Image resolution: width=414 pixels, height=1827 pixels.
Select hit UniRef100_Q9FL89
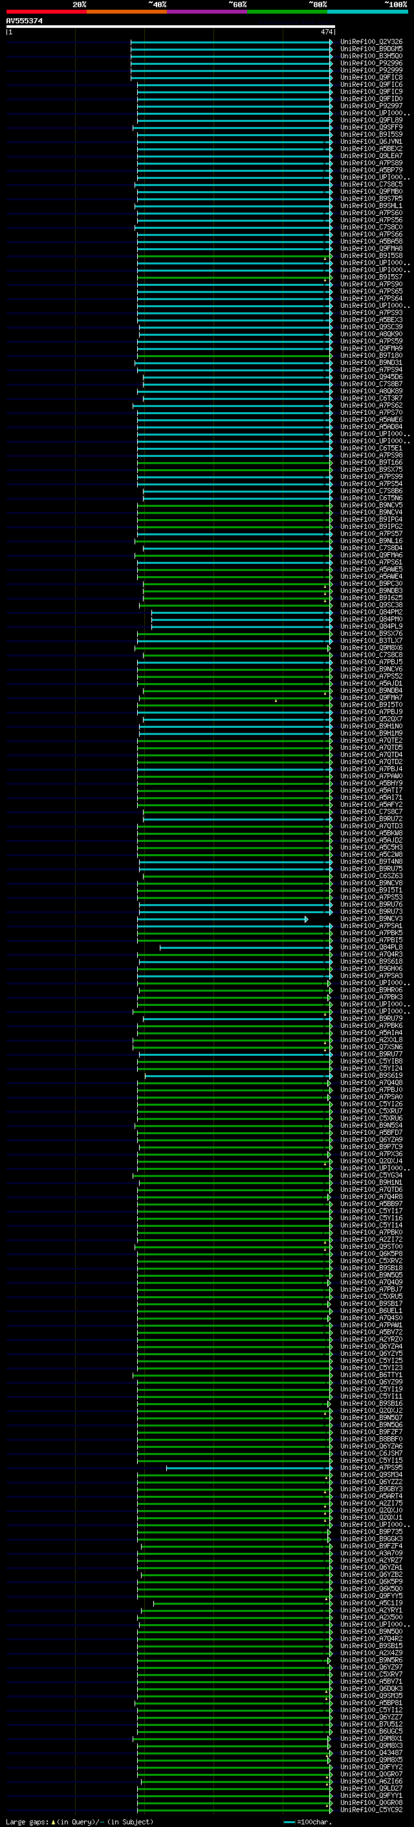point(371,121)
